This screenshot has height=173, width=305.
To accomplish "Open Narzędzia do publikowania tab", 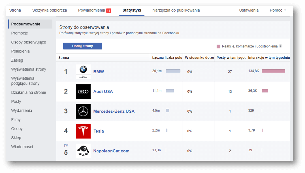I will click(x=176, y=10).
